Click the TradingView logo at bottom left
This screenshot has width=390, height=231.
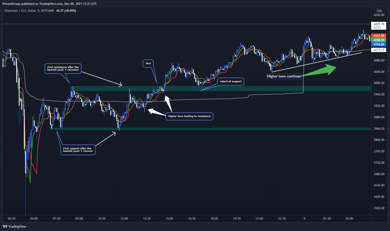14,226
